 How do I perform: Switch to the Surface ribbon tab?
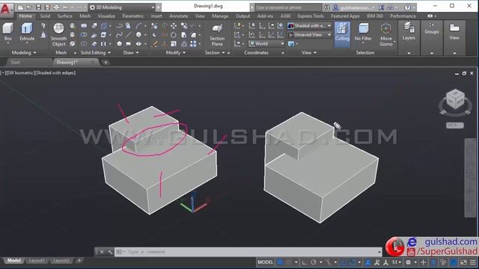click(65, 16)
